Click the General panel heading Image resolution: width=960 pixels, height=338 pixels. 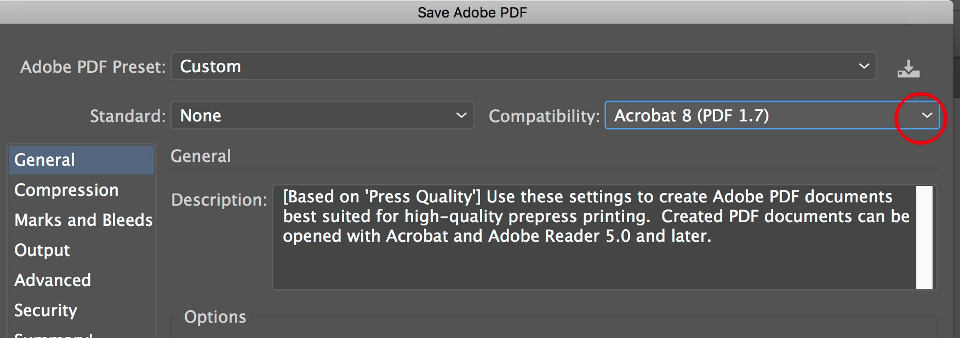pyautogui.click(x=201, y=156)
